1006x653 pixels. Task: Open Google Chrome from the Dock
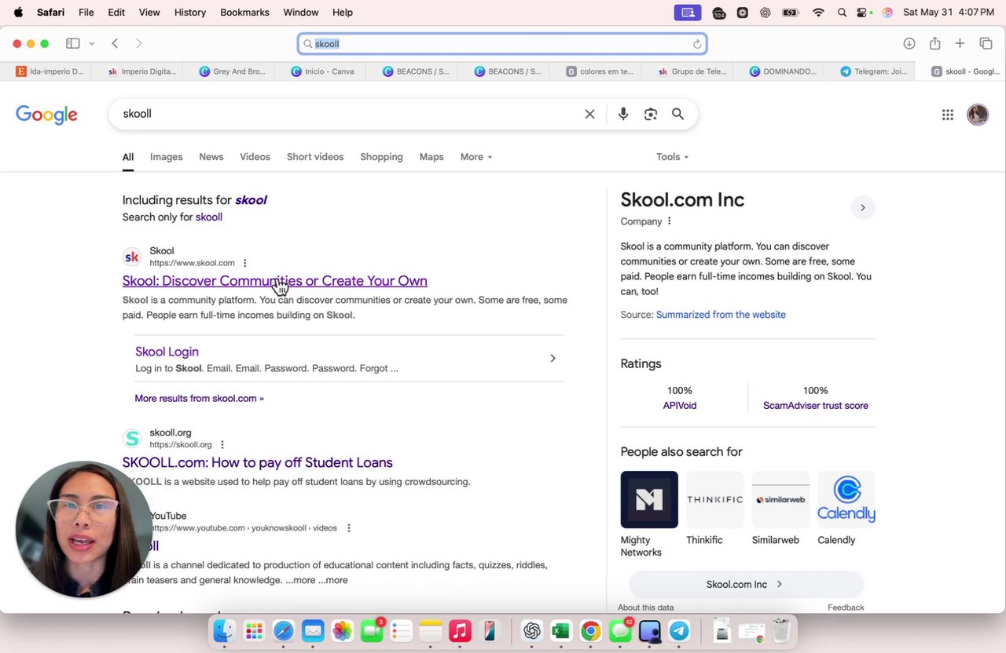pos(590,631)
